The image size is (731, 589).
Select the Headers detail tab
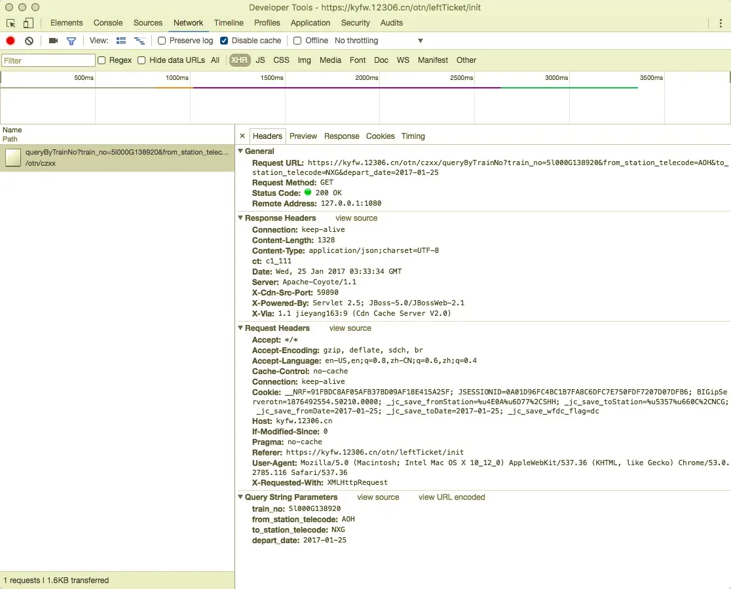268,136
